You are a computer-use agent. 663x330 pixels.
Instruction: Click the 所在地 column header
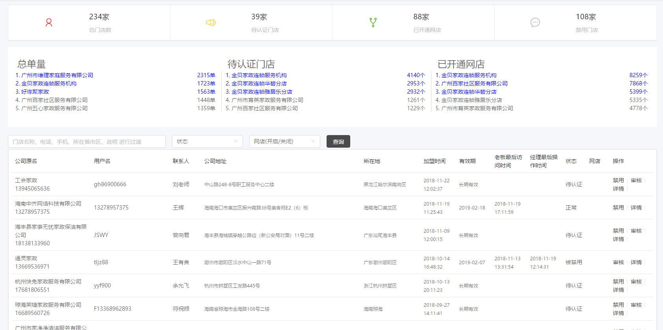coord(372,161)
